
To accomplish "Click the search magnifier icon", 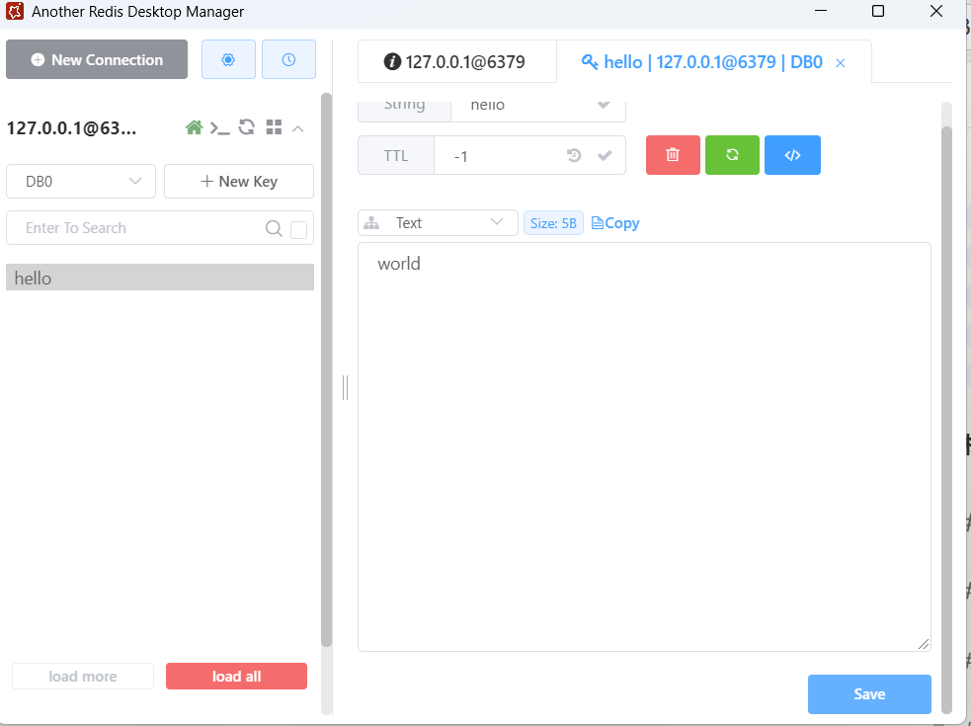I will pyautogui.click(x=274, y=228).
